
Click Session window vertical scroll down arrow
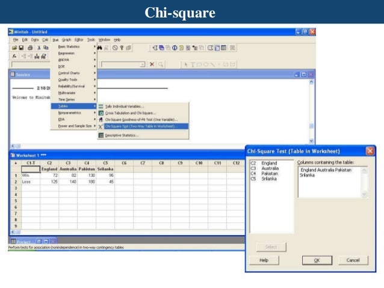click(x=311, y=141)
